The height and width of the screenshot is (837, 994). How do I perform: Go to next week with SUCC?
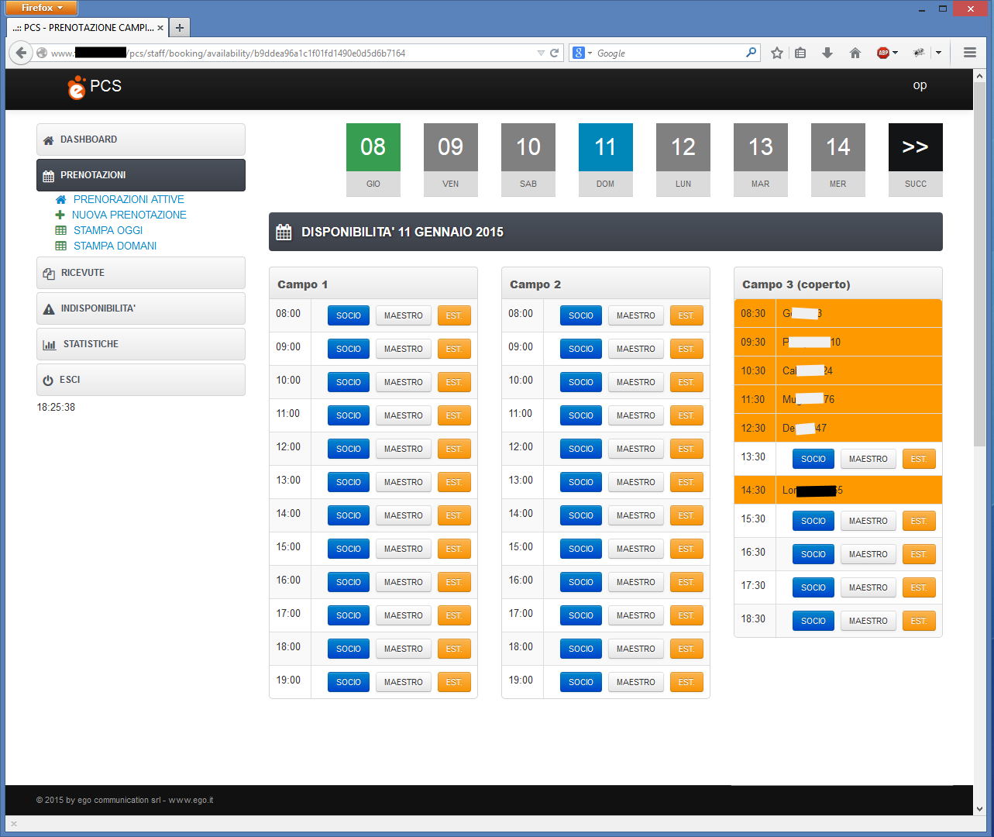coord(916,160)
